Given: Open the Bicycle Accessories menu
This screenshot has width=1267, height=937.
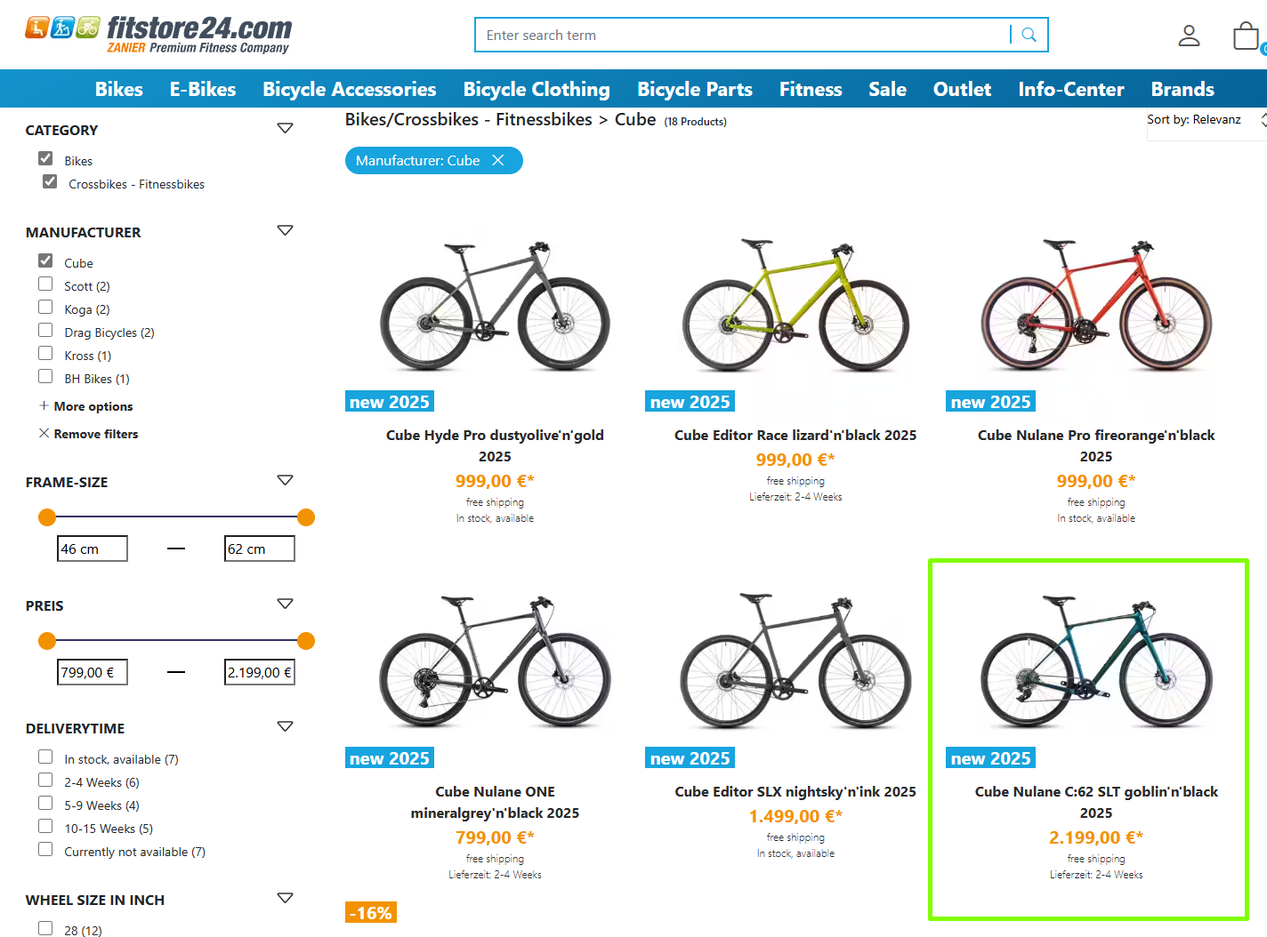Looking at the screenshot, I should click(350, 89).
